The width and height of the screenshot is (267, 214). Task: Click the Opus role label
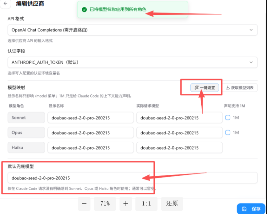click(x=27, y=133)
